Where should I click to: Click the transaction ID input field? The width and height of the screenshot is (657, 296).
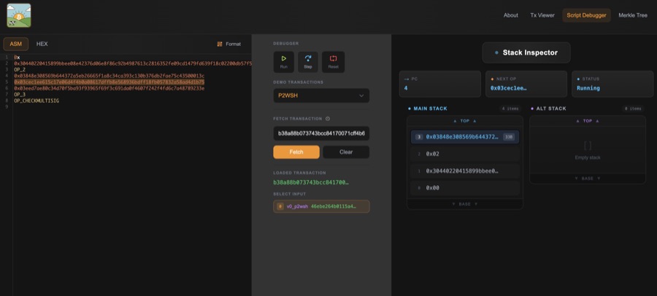click(321, 133)
